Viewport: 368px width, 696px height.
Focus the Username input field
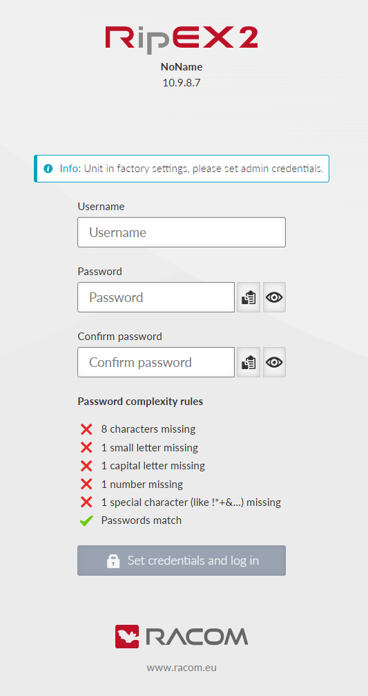[x=182, y=232]
